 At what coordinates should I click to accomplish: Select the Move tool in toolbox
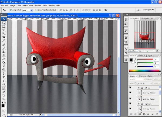4,23
